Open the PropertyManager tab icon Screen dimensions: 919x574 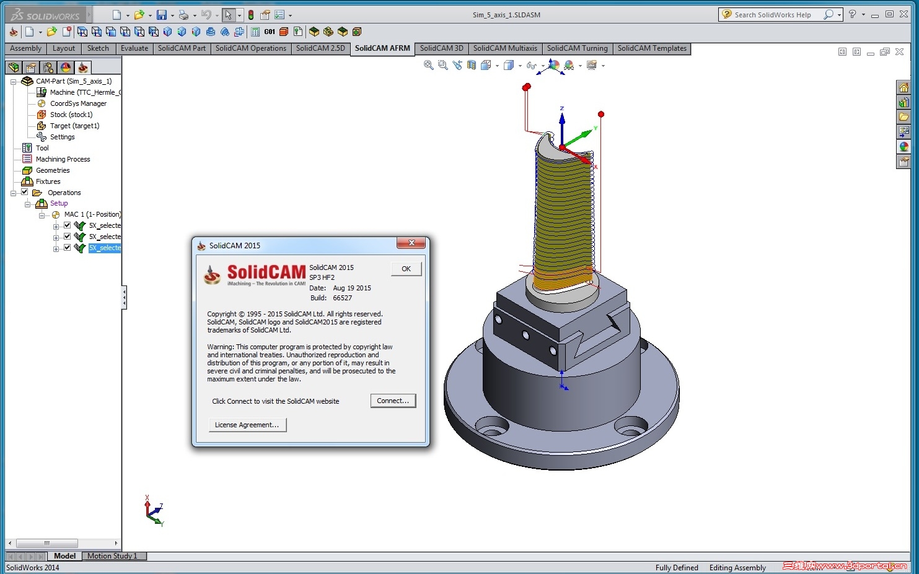(x=31, y=67)
